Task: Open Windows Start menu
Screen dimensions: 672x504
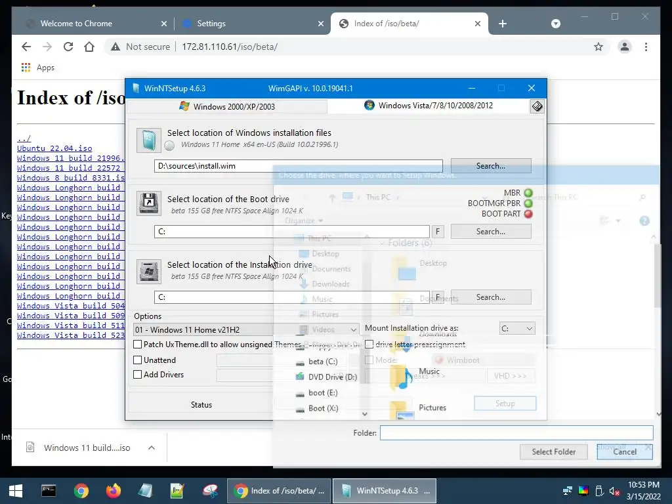Action: (x=16, y=491)
